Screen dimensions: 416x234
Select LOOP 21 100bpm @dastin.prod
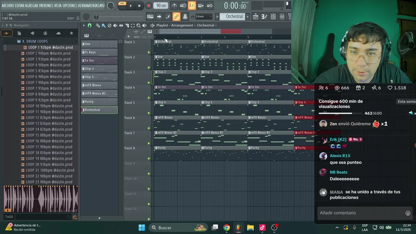(x=50, y=170)
